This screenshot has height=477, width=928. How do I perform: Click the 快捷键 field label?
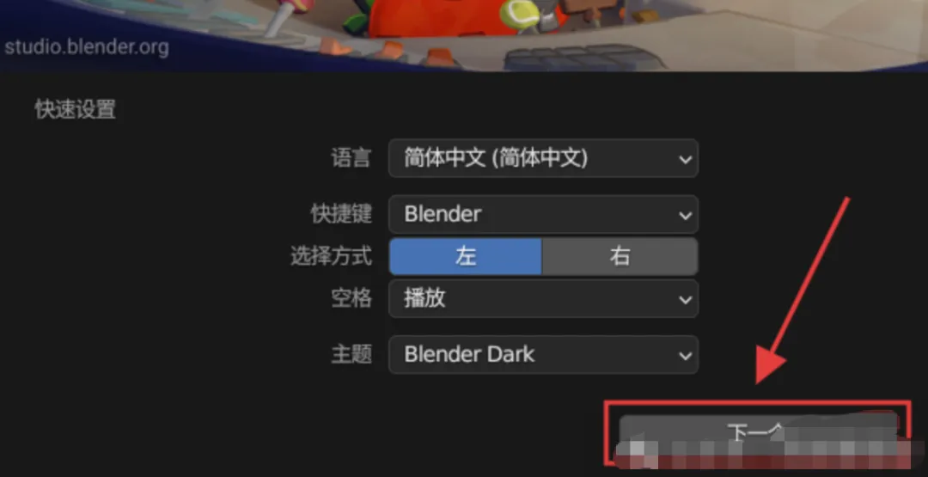click(x=341, y=214)
